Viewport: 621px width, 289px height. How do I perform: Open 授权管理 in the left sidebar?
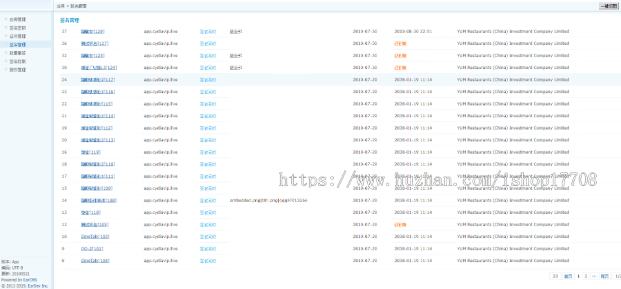pos(17,70)
